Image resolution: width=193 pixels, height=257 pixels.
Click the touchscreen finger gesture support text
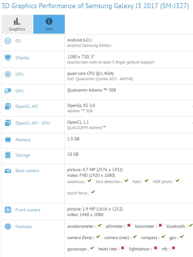pos(111,62)
